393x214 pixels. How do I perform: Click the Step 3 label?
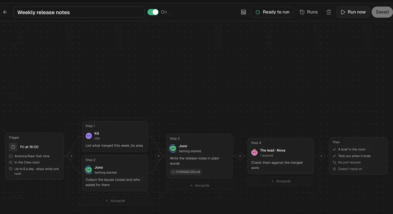tap(175, 138)
